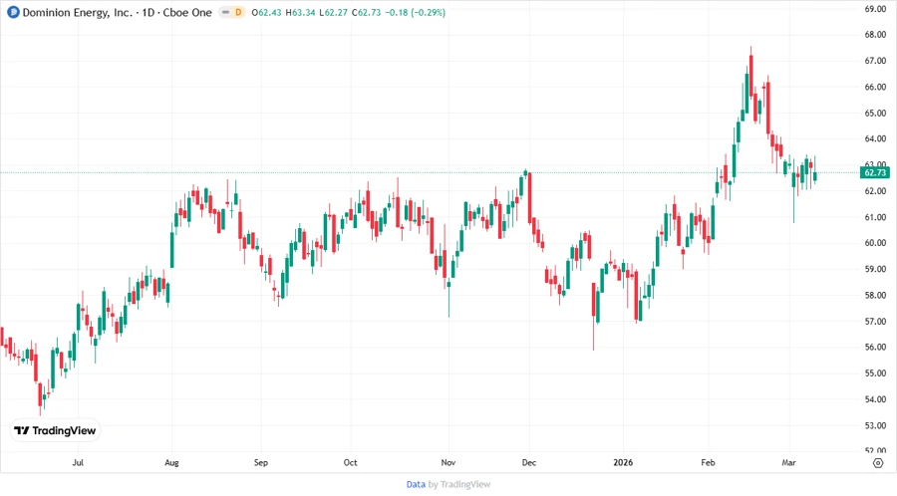Click the Sep time axis label
This screenshot has height=496, width=897.
(261, 463)
